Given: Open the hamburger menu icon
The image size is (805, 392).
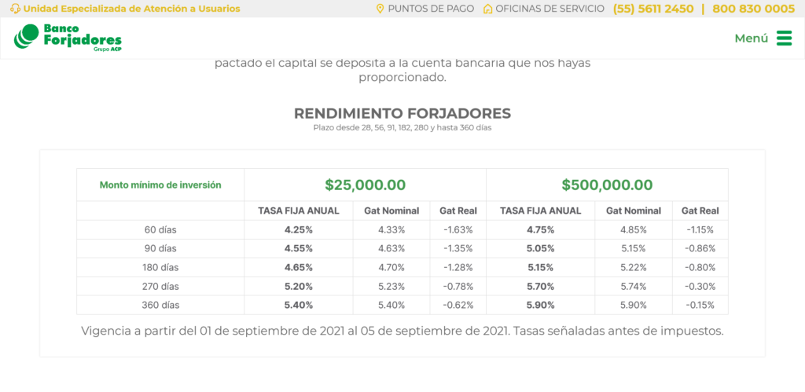Looking at the screenshot, I should [784, 38].
